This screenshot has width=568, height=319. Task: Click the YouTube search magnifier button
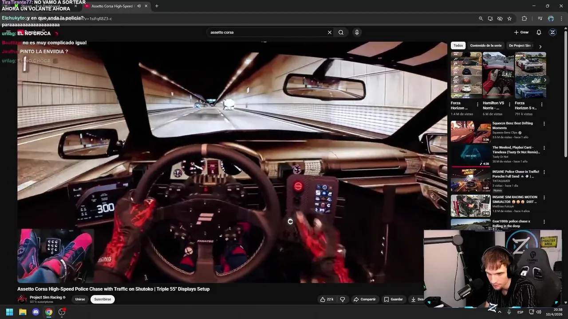[341, 32]
